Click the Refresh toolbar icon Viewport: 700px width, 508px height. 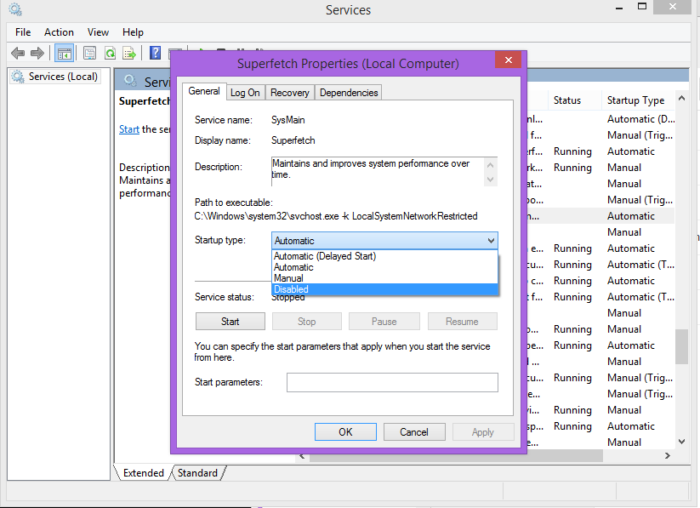110,53
